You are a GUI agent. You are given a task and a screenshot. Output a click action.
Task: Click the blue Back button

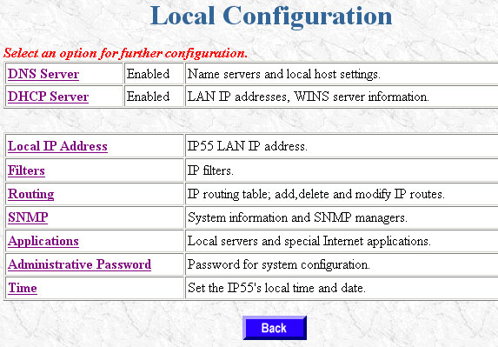tap(275, 328)
